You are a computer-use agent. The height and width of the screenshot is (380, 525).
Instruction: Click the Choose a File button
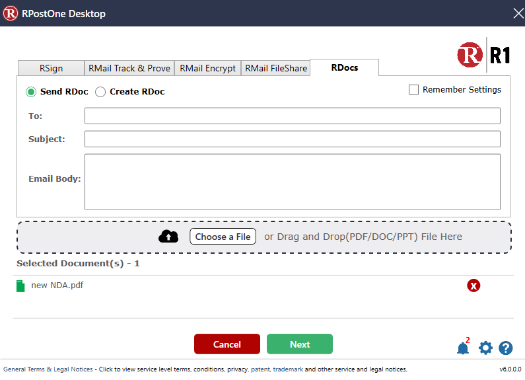click(223, 237)
